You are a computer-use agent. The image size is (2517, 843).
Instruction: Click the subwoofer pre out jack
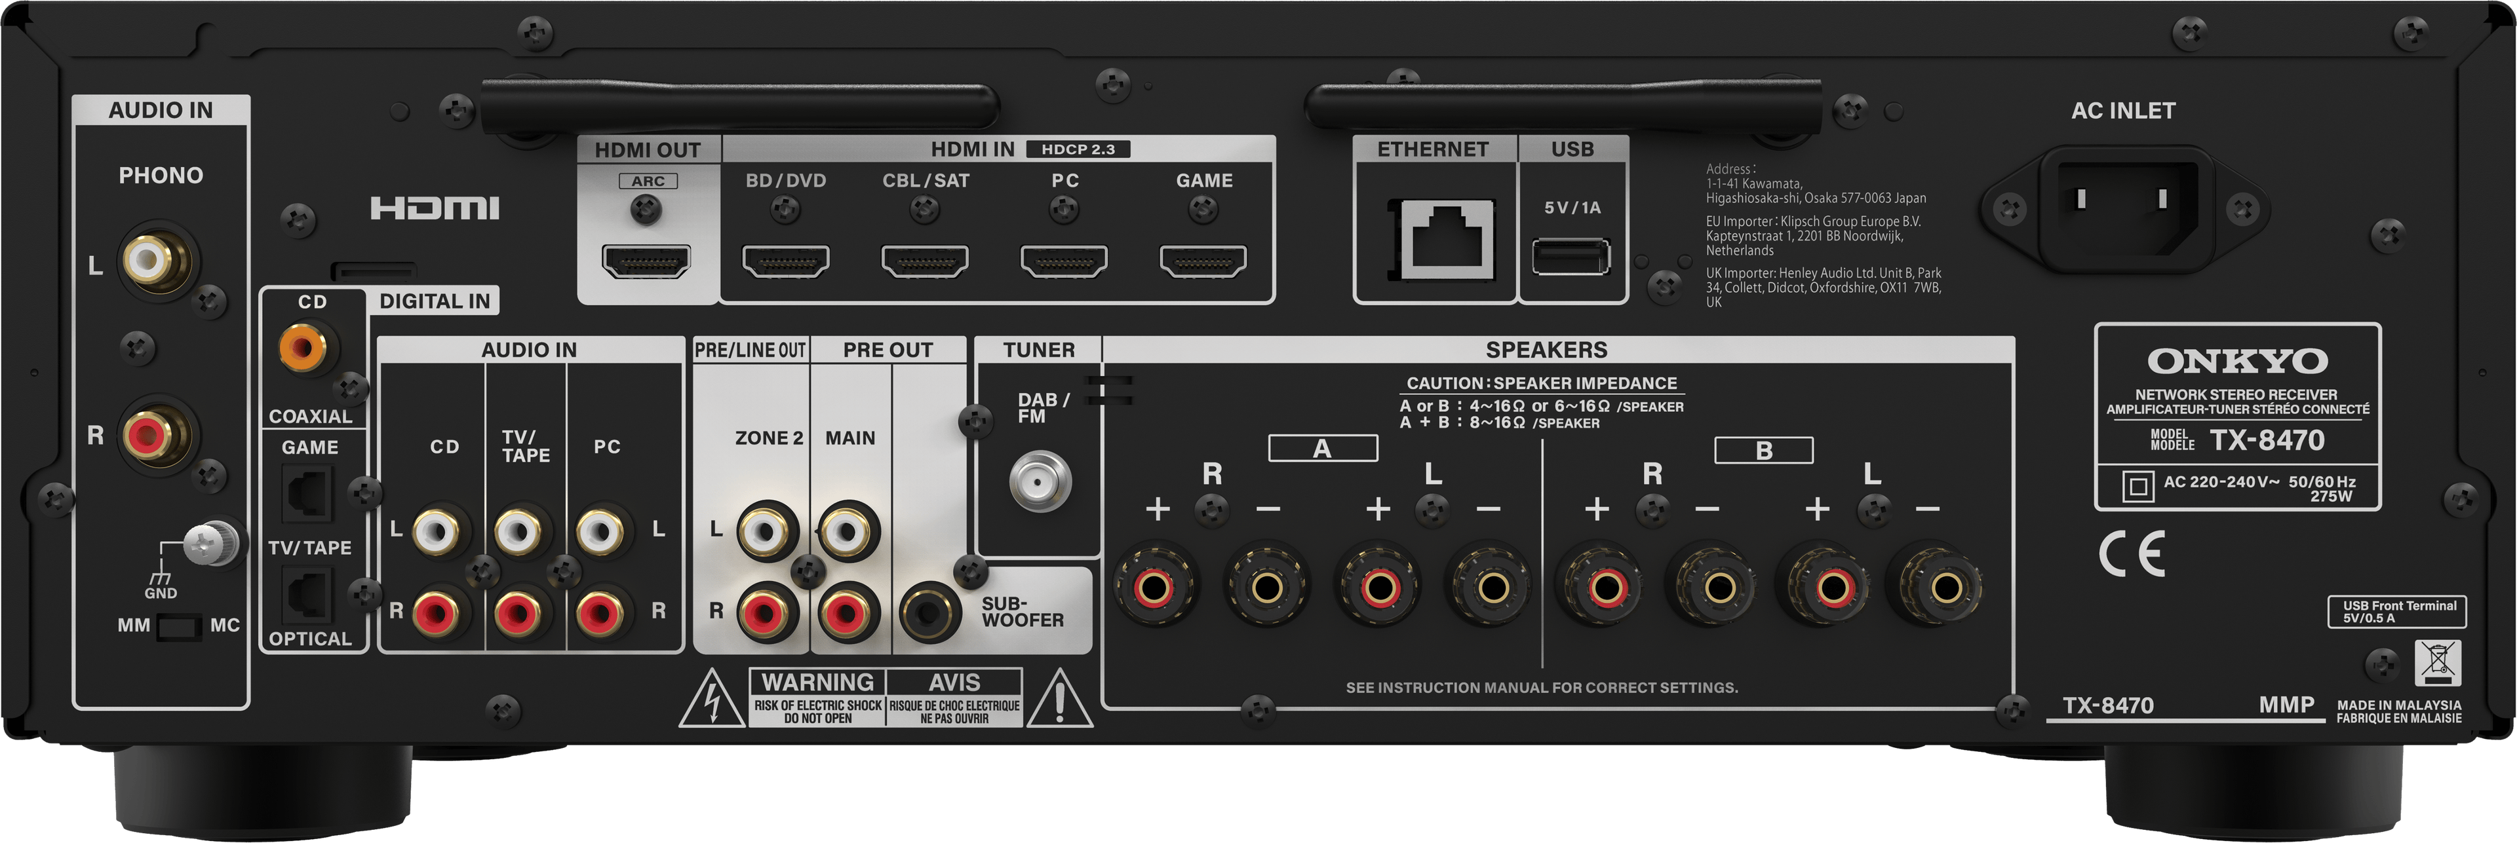pos(928,614)
